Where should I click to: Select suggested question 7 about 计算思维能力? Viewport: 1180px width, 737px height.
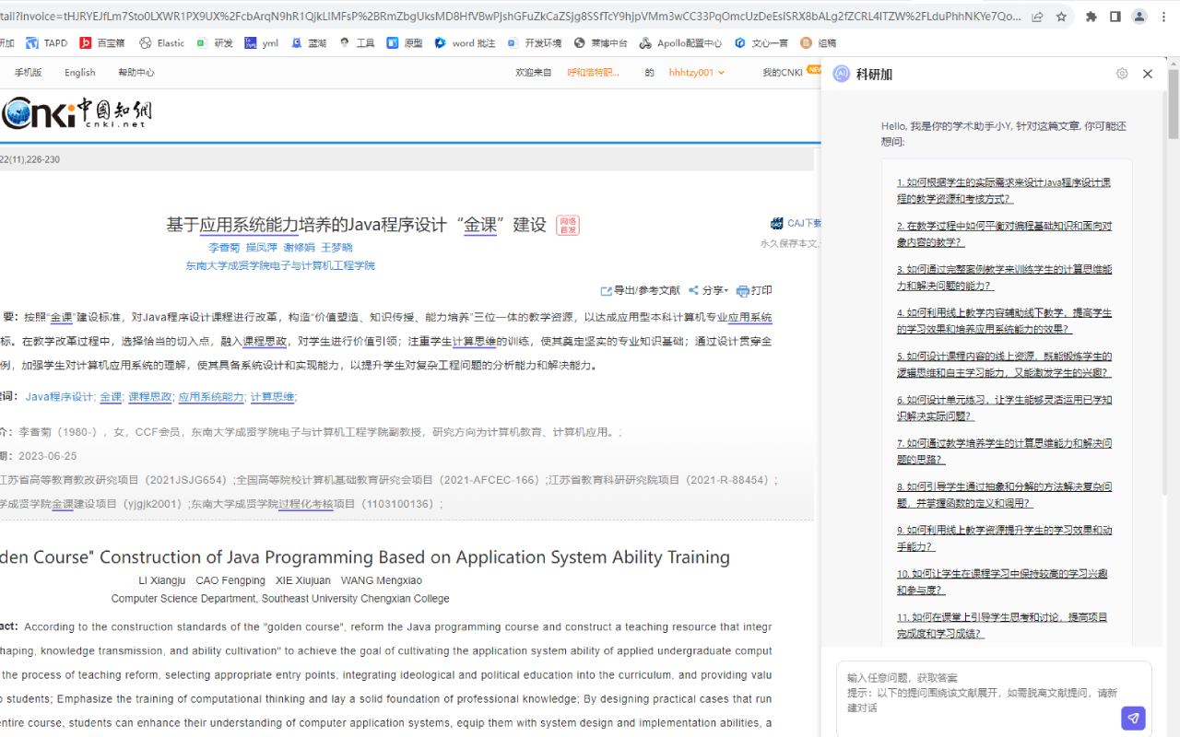coord(1004,451)
